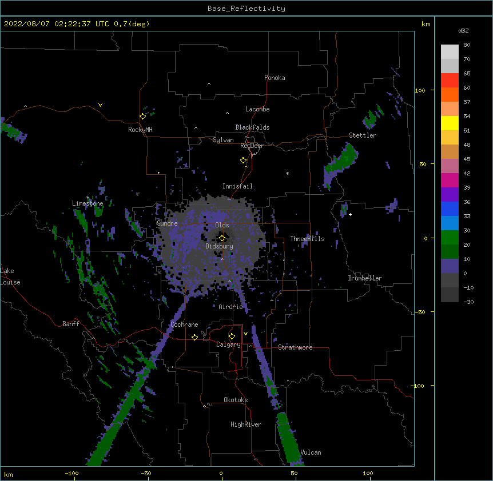The image size is (493, 481).
Task: Click the light gray 80 dBZ legend color
Action: (x=450, y=52)
